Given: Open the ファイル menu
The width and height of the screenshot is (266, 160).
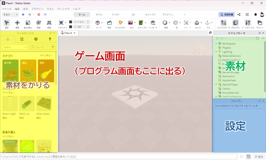Looking at the screenshot, I should pos(7,9).
